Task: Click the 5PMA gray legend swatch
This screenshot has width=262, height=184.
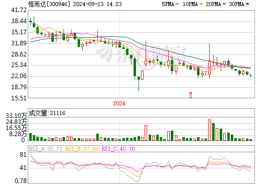Action: coord(177,4)
